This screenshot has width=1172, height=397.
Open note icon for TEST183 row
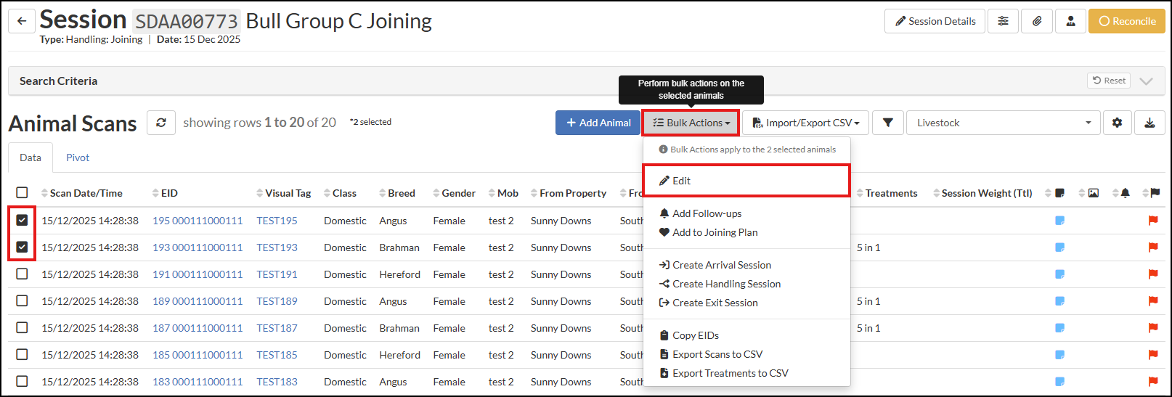coord(1059,382)
